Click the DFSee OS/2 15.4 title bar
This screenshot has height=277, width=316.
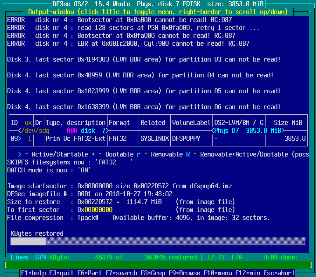point(158,4)
